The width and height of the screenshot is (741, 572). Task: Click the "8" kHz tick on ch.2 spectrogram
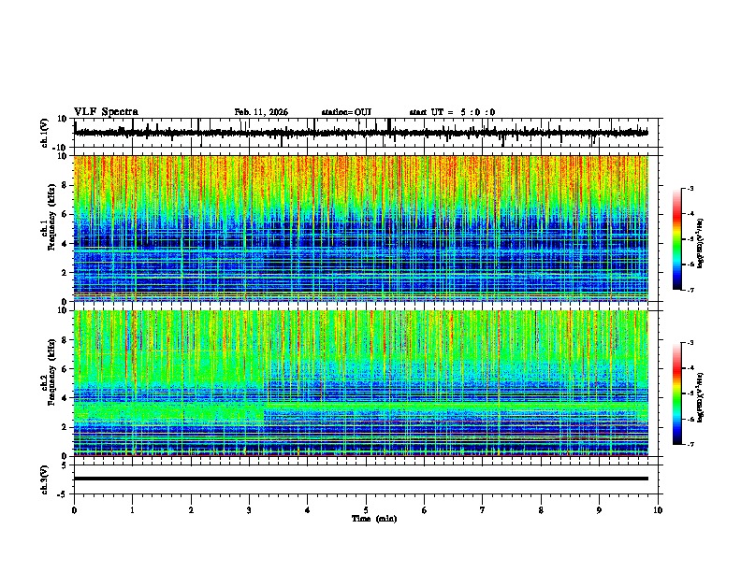click(65, 340)
